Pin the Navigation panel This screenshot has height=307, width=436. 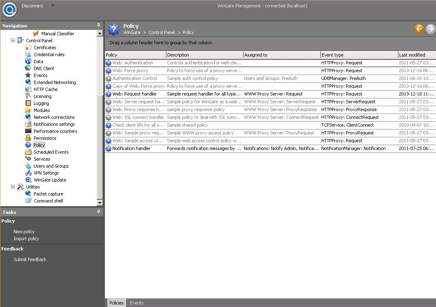point(98,25)
